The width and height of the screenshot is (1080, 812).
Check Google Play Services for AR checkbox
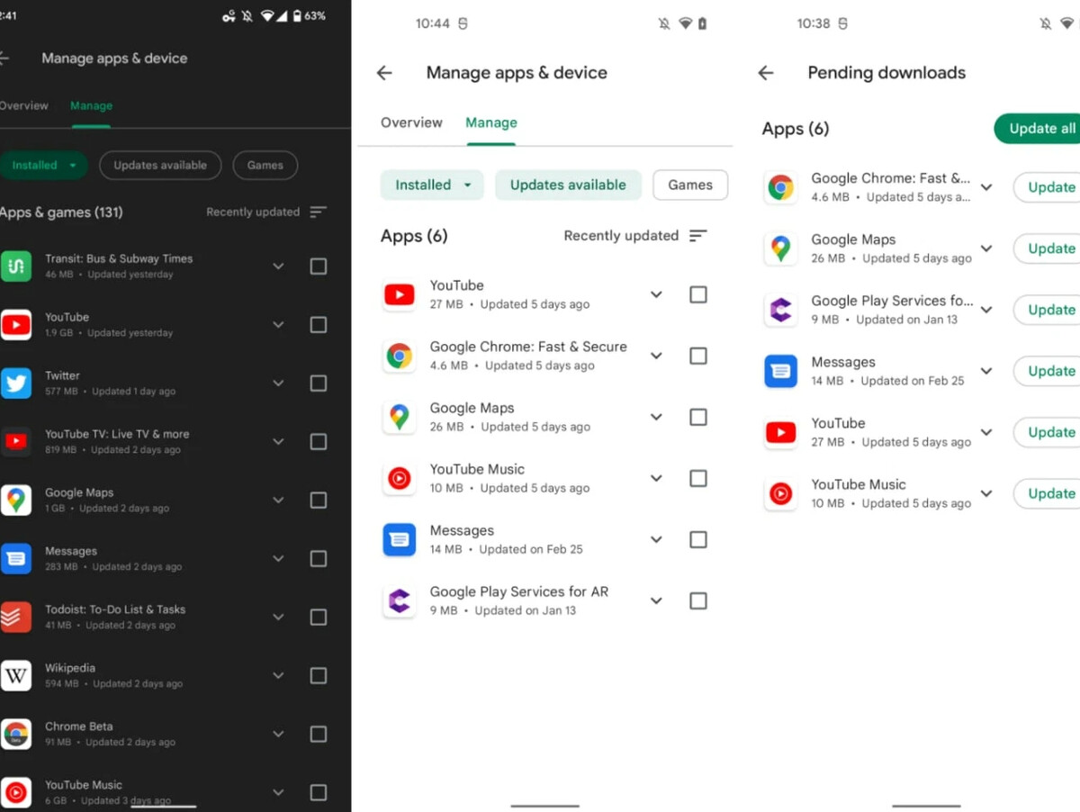(x=697, y=600)
